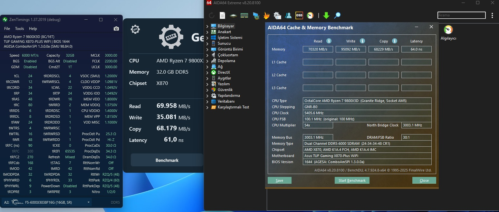Viewport: 499px width, 212px height.
Task: Click the BIOS Version 1644 field
Action: 367,162
